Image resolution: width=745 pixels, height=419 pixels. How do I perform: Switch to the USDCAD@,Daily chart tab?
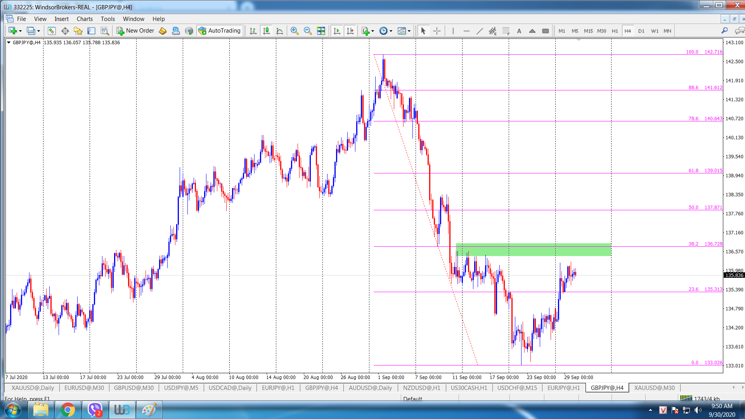tap(230, 388)
